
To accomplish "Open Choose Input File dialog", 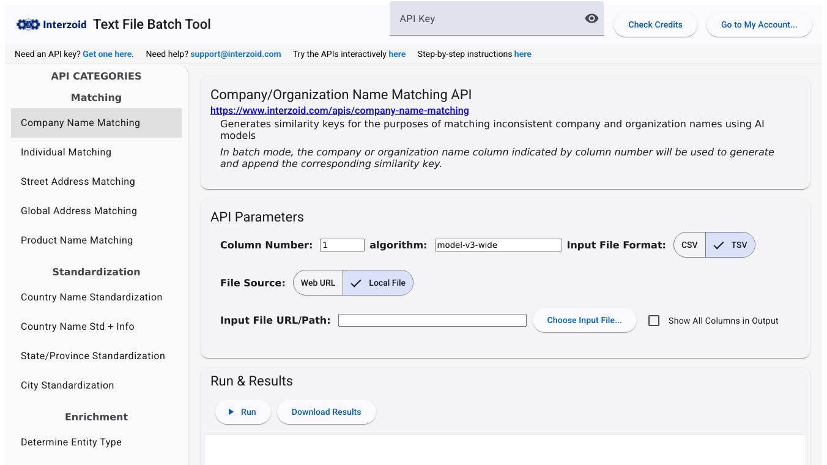I will pyautogui.click(x=584, y=320).
